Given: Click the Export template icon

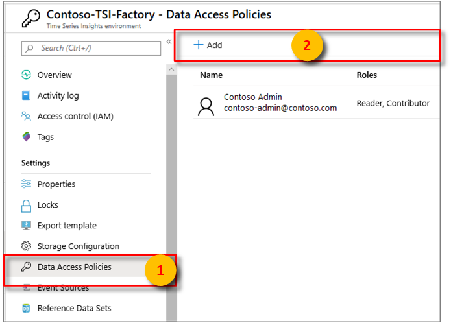Looking at the screenshot, I should [27, 226].
